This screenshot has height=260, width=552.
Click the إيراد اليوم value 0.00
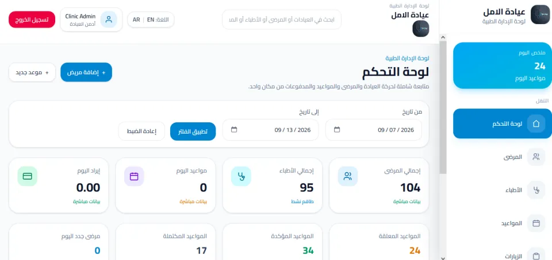tap(89, 188)
